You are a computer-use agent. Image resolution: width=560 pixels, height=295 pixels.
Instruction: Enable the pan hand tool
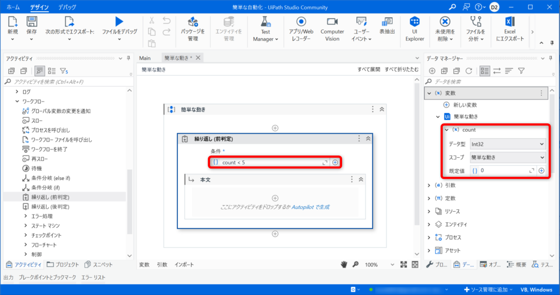tap(344, 264)
